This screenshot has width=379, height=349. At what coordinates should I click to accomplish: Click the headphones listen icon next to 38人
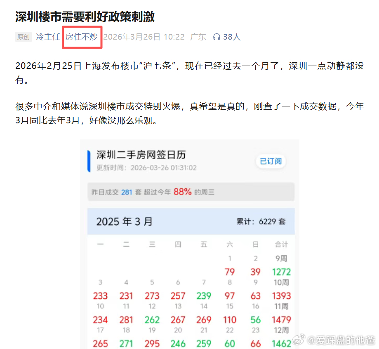[217, 37]
